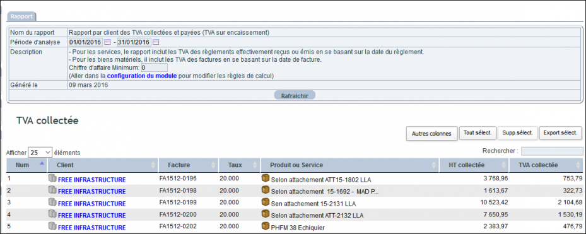
Task: Click company icon for invoice FA1512-0200
Action: [x=52, y=214]
